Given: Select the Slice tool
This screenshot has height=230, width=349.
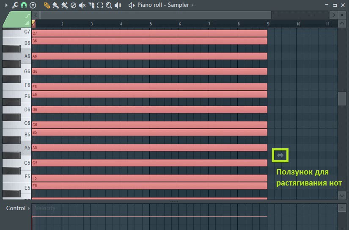Looking at the screenshot, I should click(x=91, y=5).
